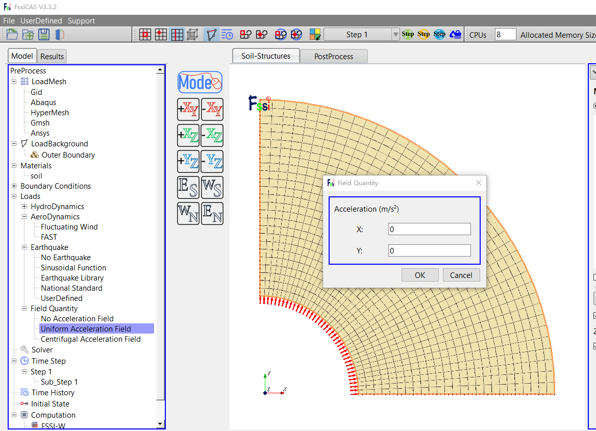Image resolution: width=596 pixels, height=431 pixels.
Task: Open the UserDefined menu
Action: (41, 21)
